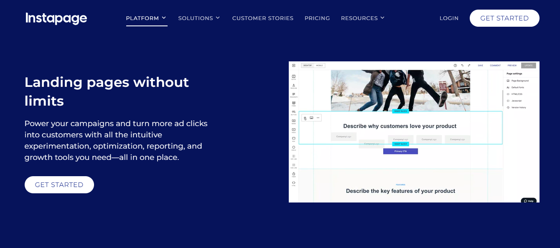Open Page Background settings
This screenshot has width=560, height=248.
pyautogui.click(x=518, y=81)
